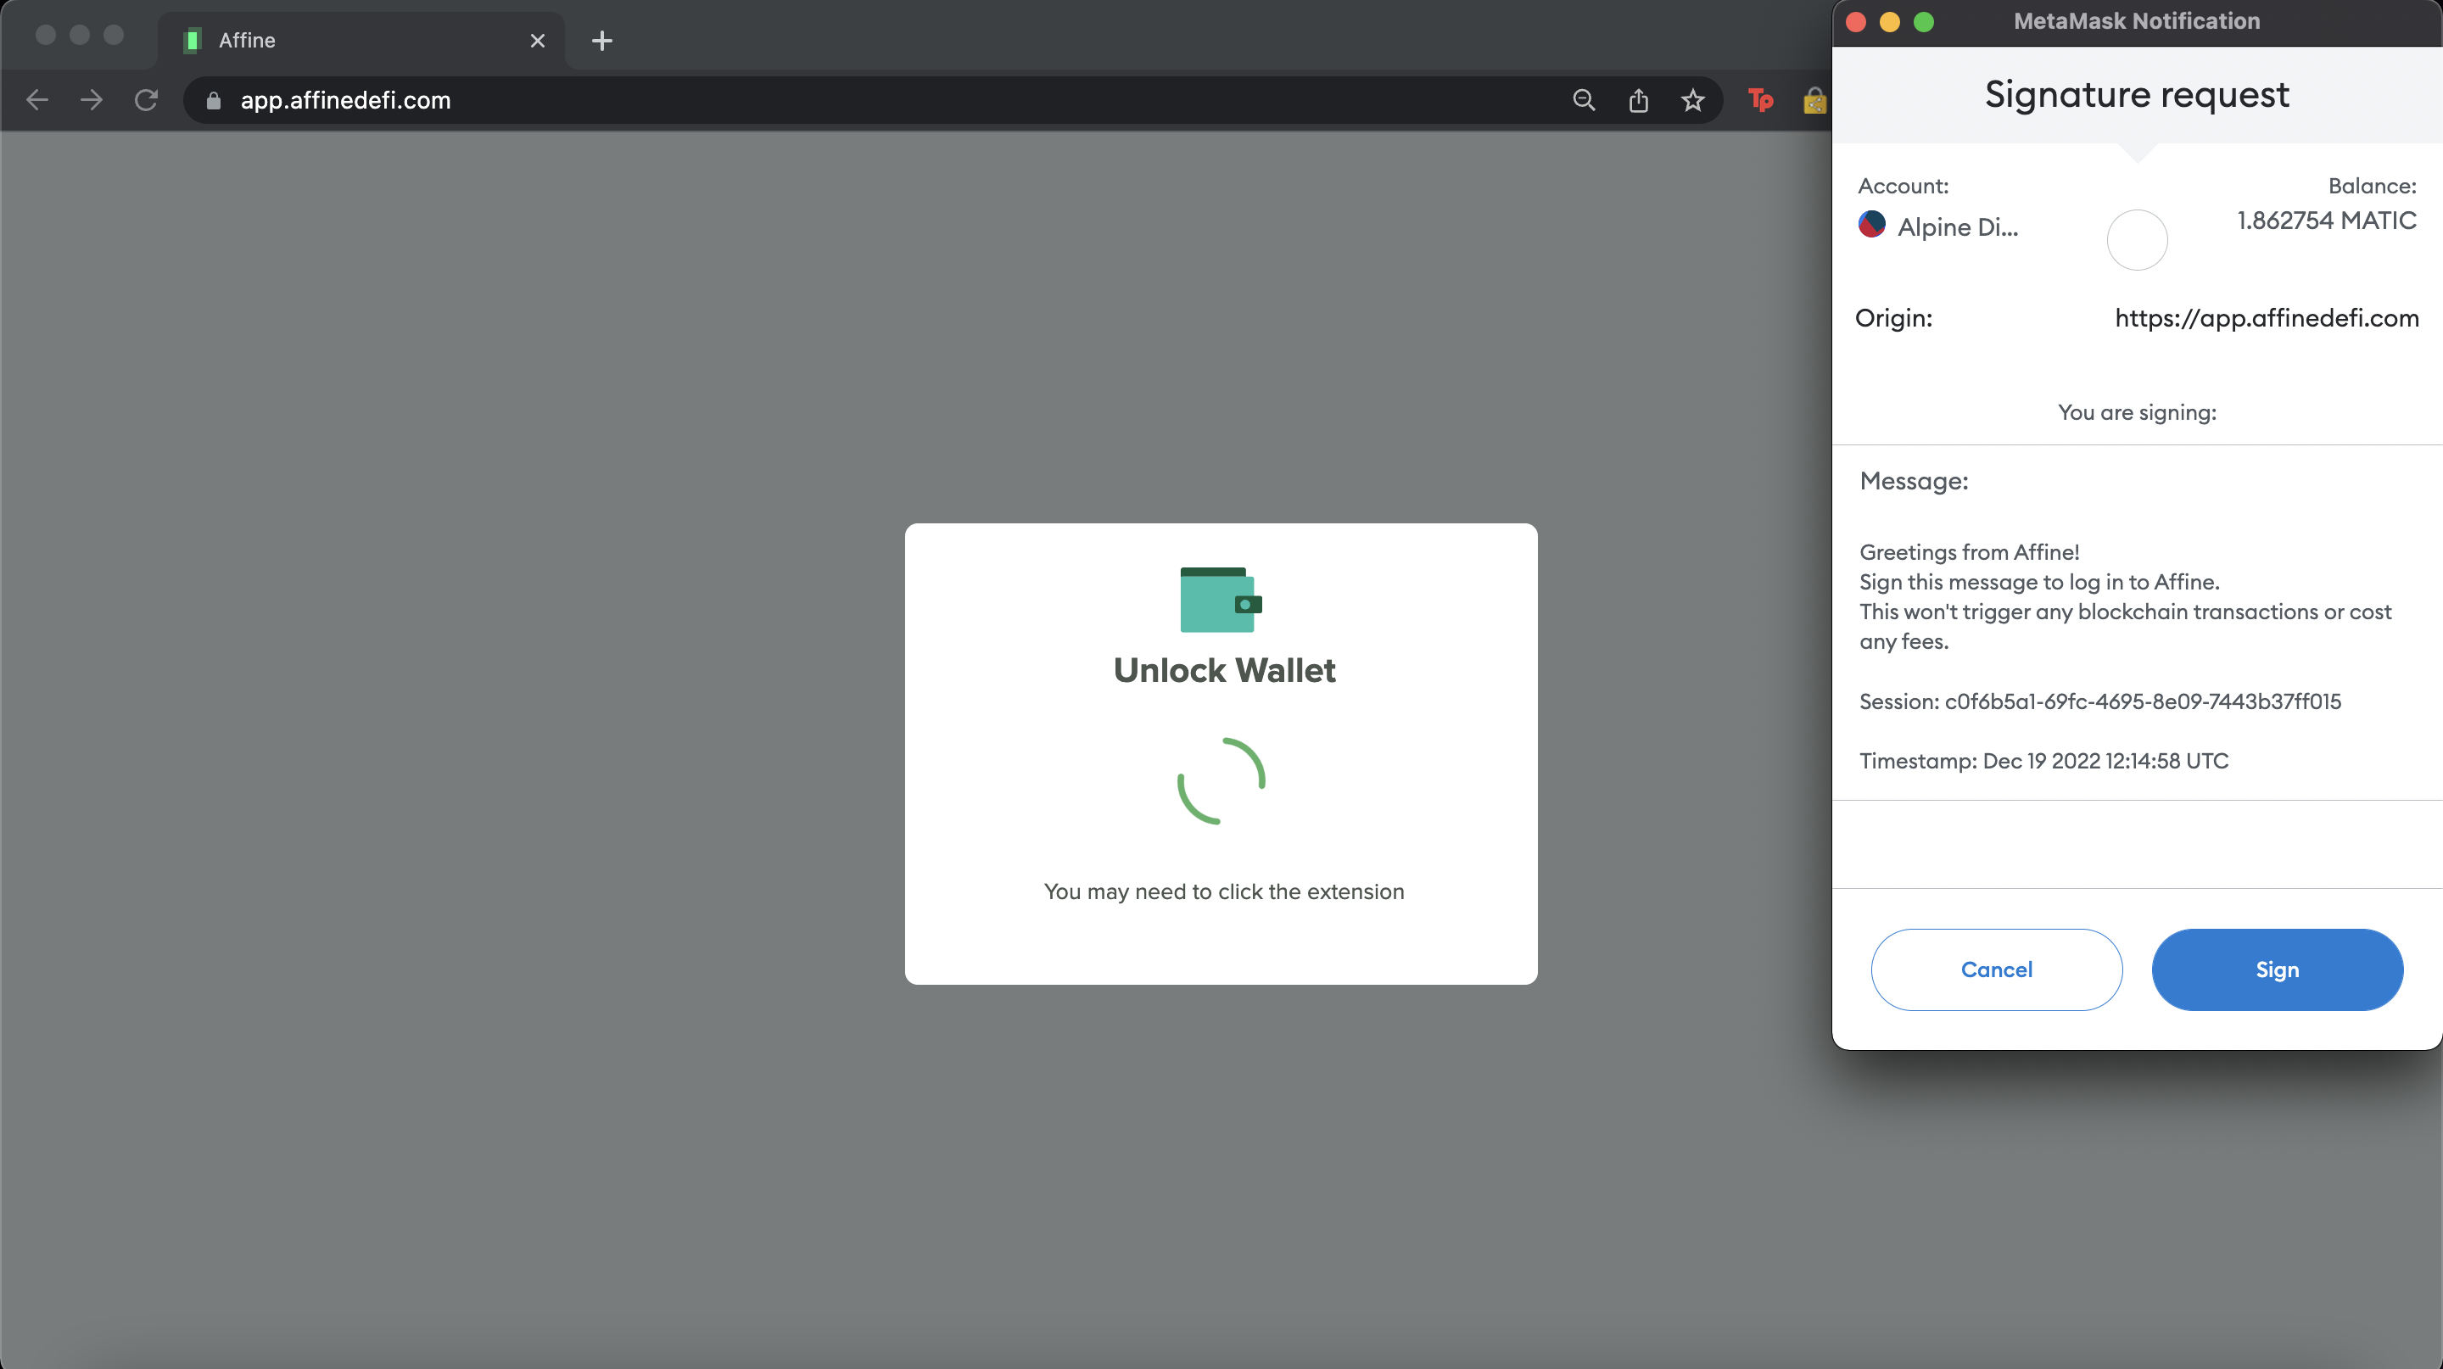This screenshot has width=2443, height=1369.
Task: Click the red Tp extension icon
Action: tap(1760, 99)
